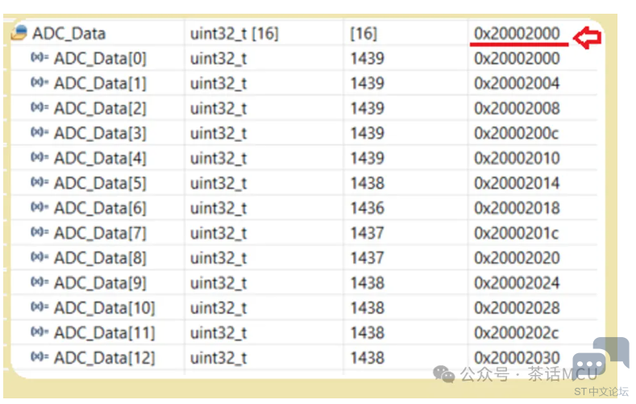This screenshot has height=404, width=636.
Task: Click the 1438 value of ADC_Data[10]
Action: tap(367, 308)
